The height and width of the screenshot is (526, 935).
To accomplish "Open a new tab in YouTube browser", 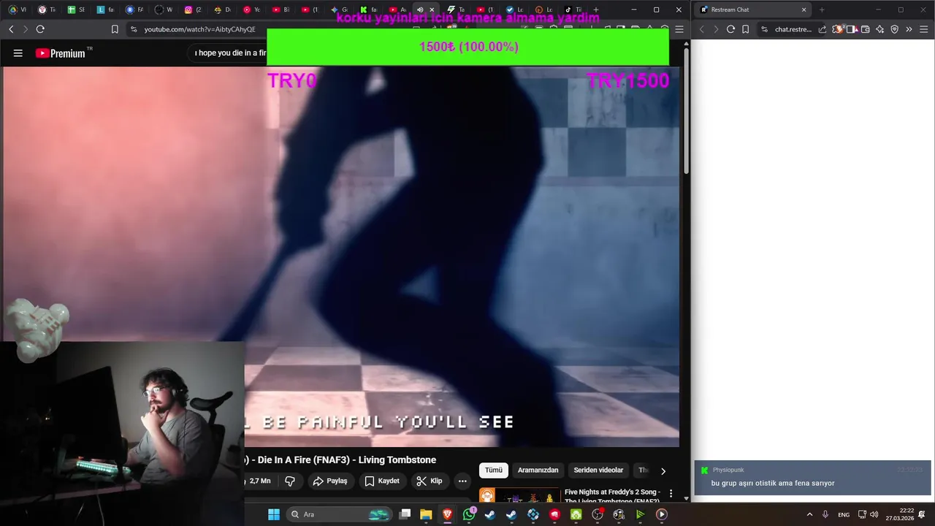I will coord(596,9).
